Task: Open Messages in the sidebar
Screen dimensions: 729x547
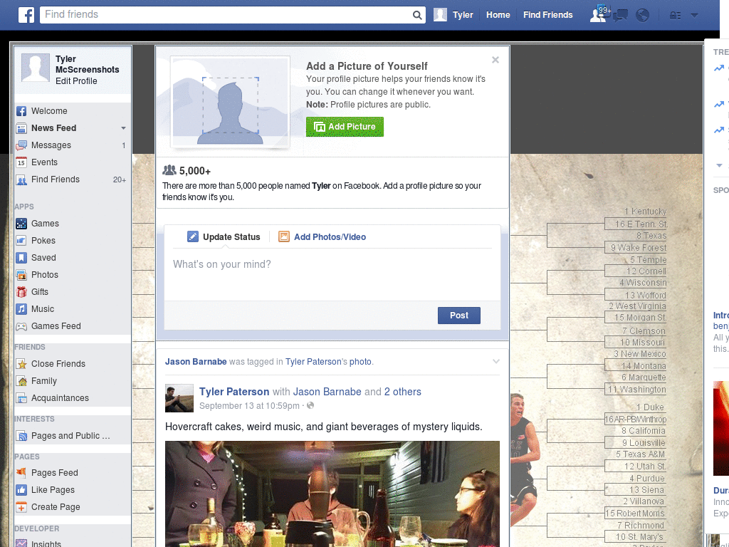Action: [x=51, y=145]
